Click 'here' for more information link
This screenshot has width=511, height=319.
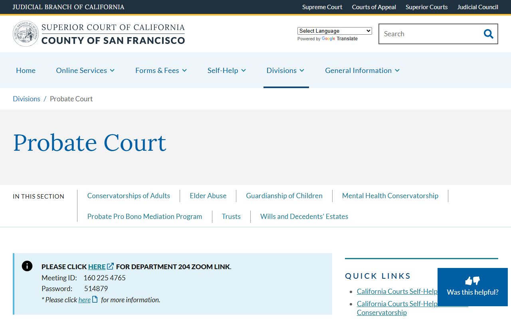84,300
